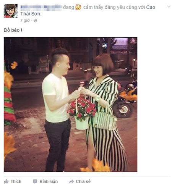Select the post caption Đồ béo !
172x184 pixels.
(13, 30)
